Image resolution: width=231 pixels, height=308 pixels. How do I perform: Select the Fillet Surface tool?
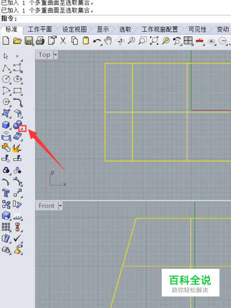tap(18, 113)
